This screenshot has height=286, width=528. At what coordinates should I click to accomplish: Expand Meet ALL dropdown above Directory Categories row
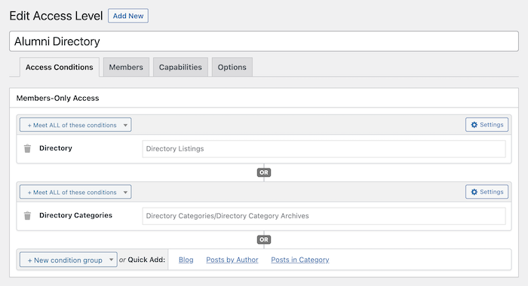click(x=75, y=192)
